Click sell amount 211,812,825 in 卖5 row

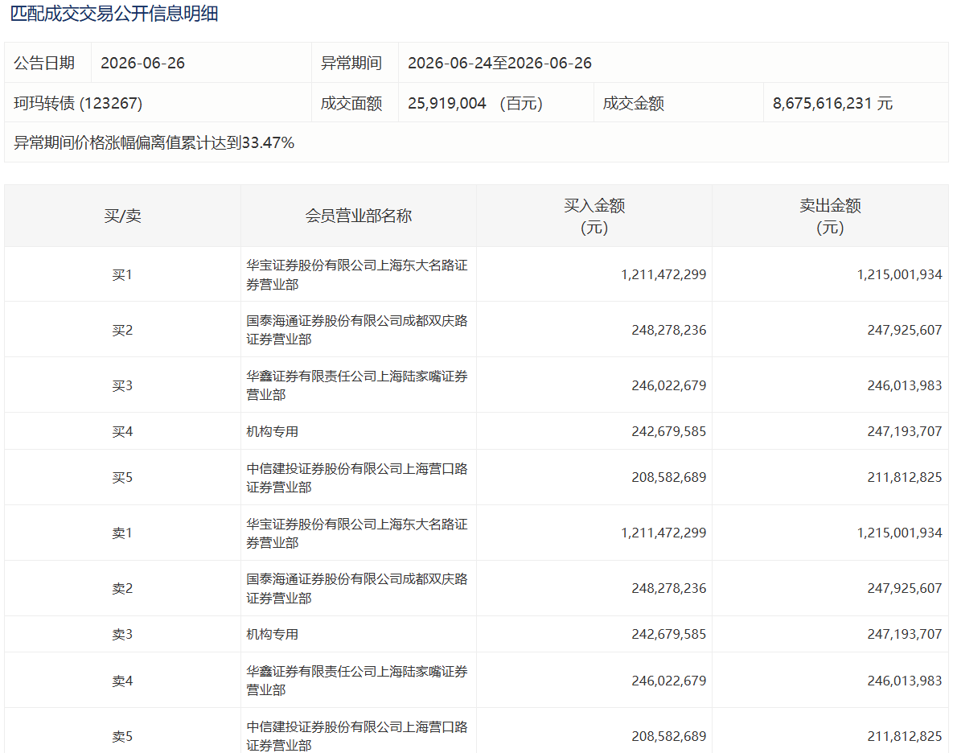(x=905, y=737)
